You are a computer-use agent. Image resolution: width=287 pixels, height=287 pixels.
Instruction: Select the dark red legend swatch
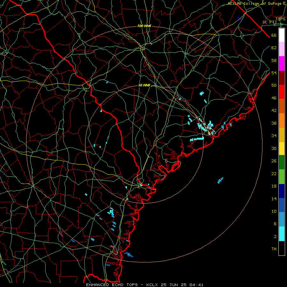click(282, 78)
